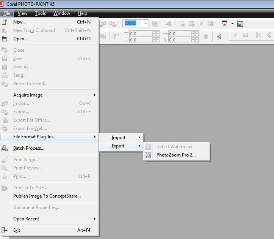Expand the File Format Plug-Ins submenu
274x239 pixels.
tap(94, 136)
